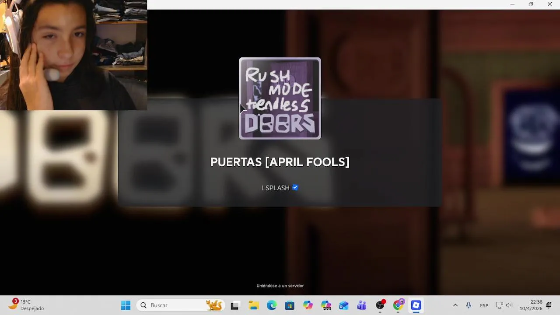Close the Roblox window

(549, 4)
